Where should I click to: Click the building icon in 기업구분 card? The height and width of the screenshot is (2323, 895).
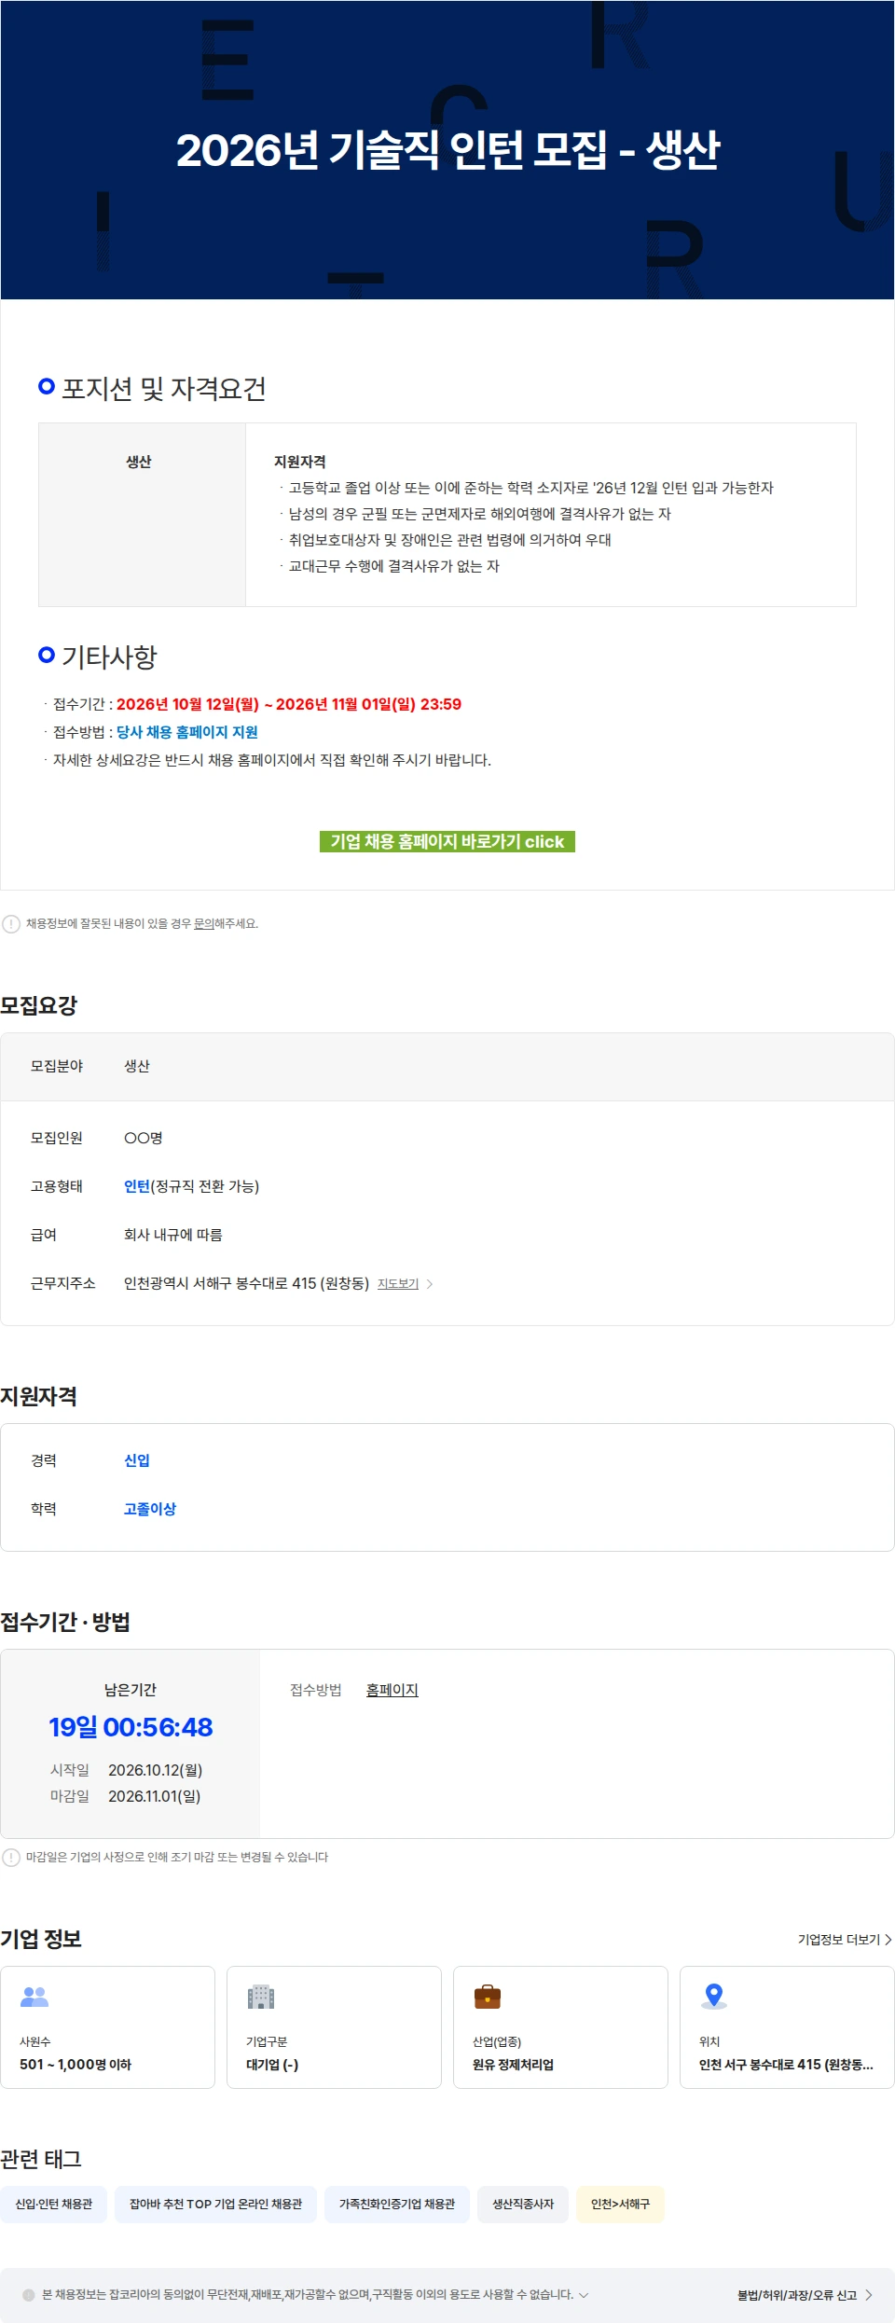click(261, 1997)
